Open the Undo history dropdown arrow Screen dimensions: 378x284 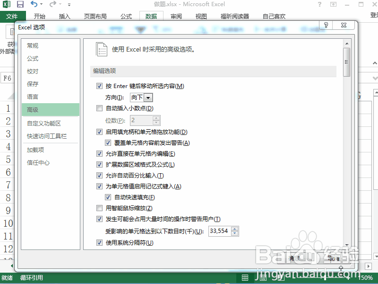[41, 4]
